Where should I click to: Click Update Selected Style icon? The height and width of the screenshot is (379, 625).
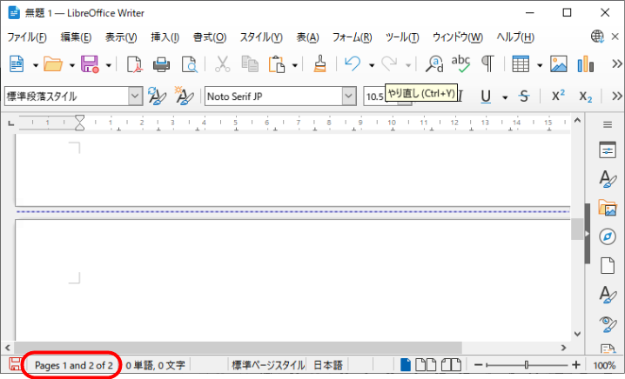coord(157,96)
